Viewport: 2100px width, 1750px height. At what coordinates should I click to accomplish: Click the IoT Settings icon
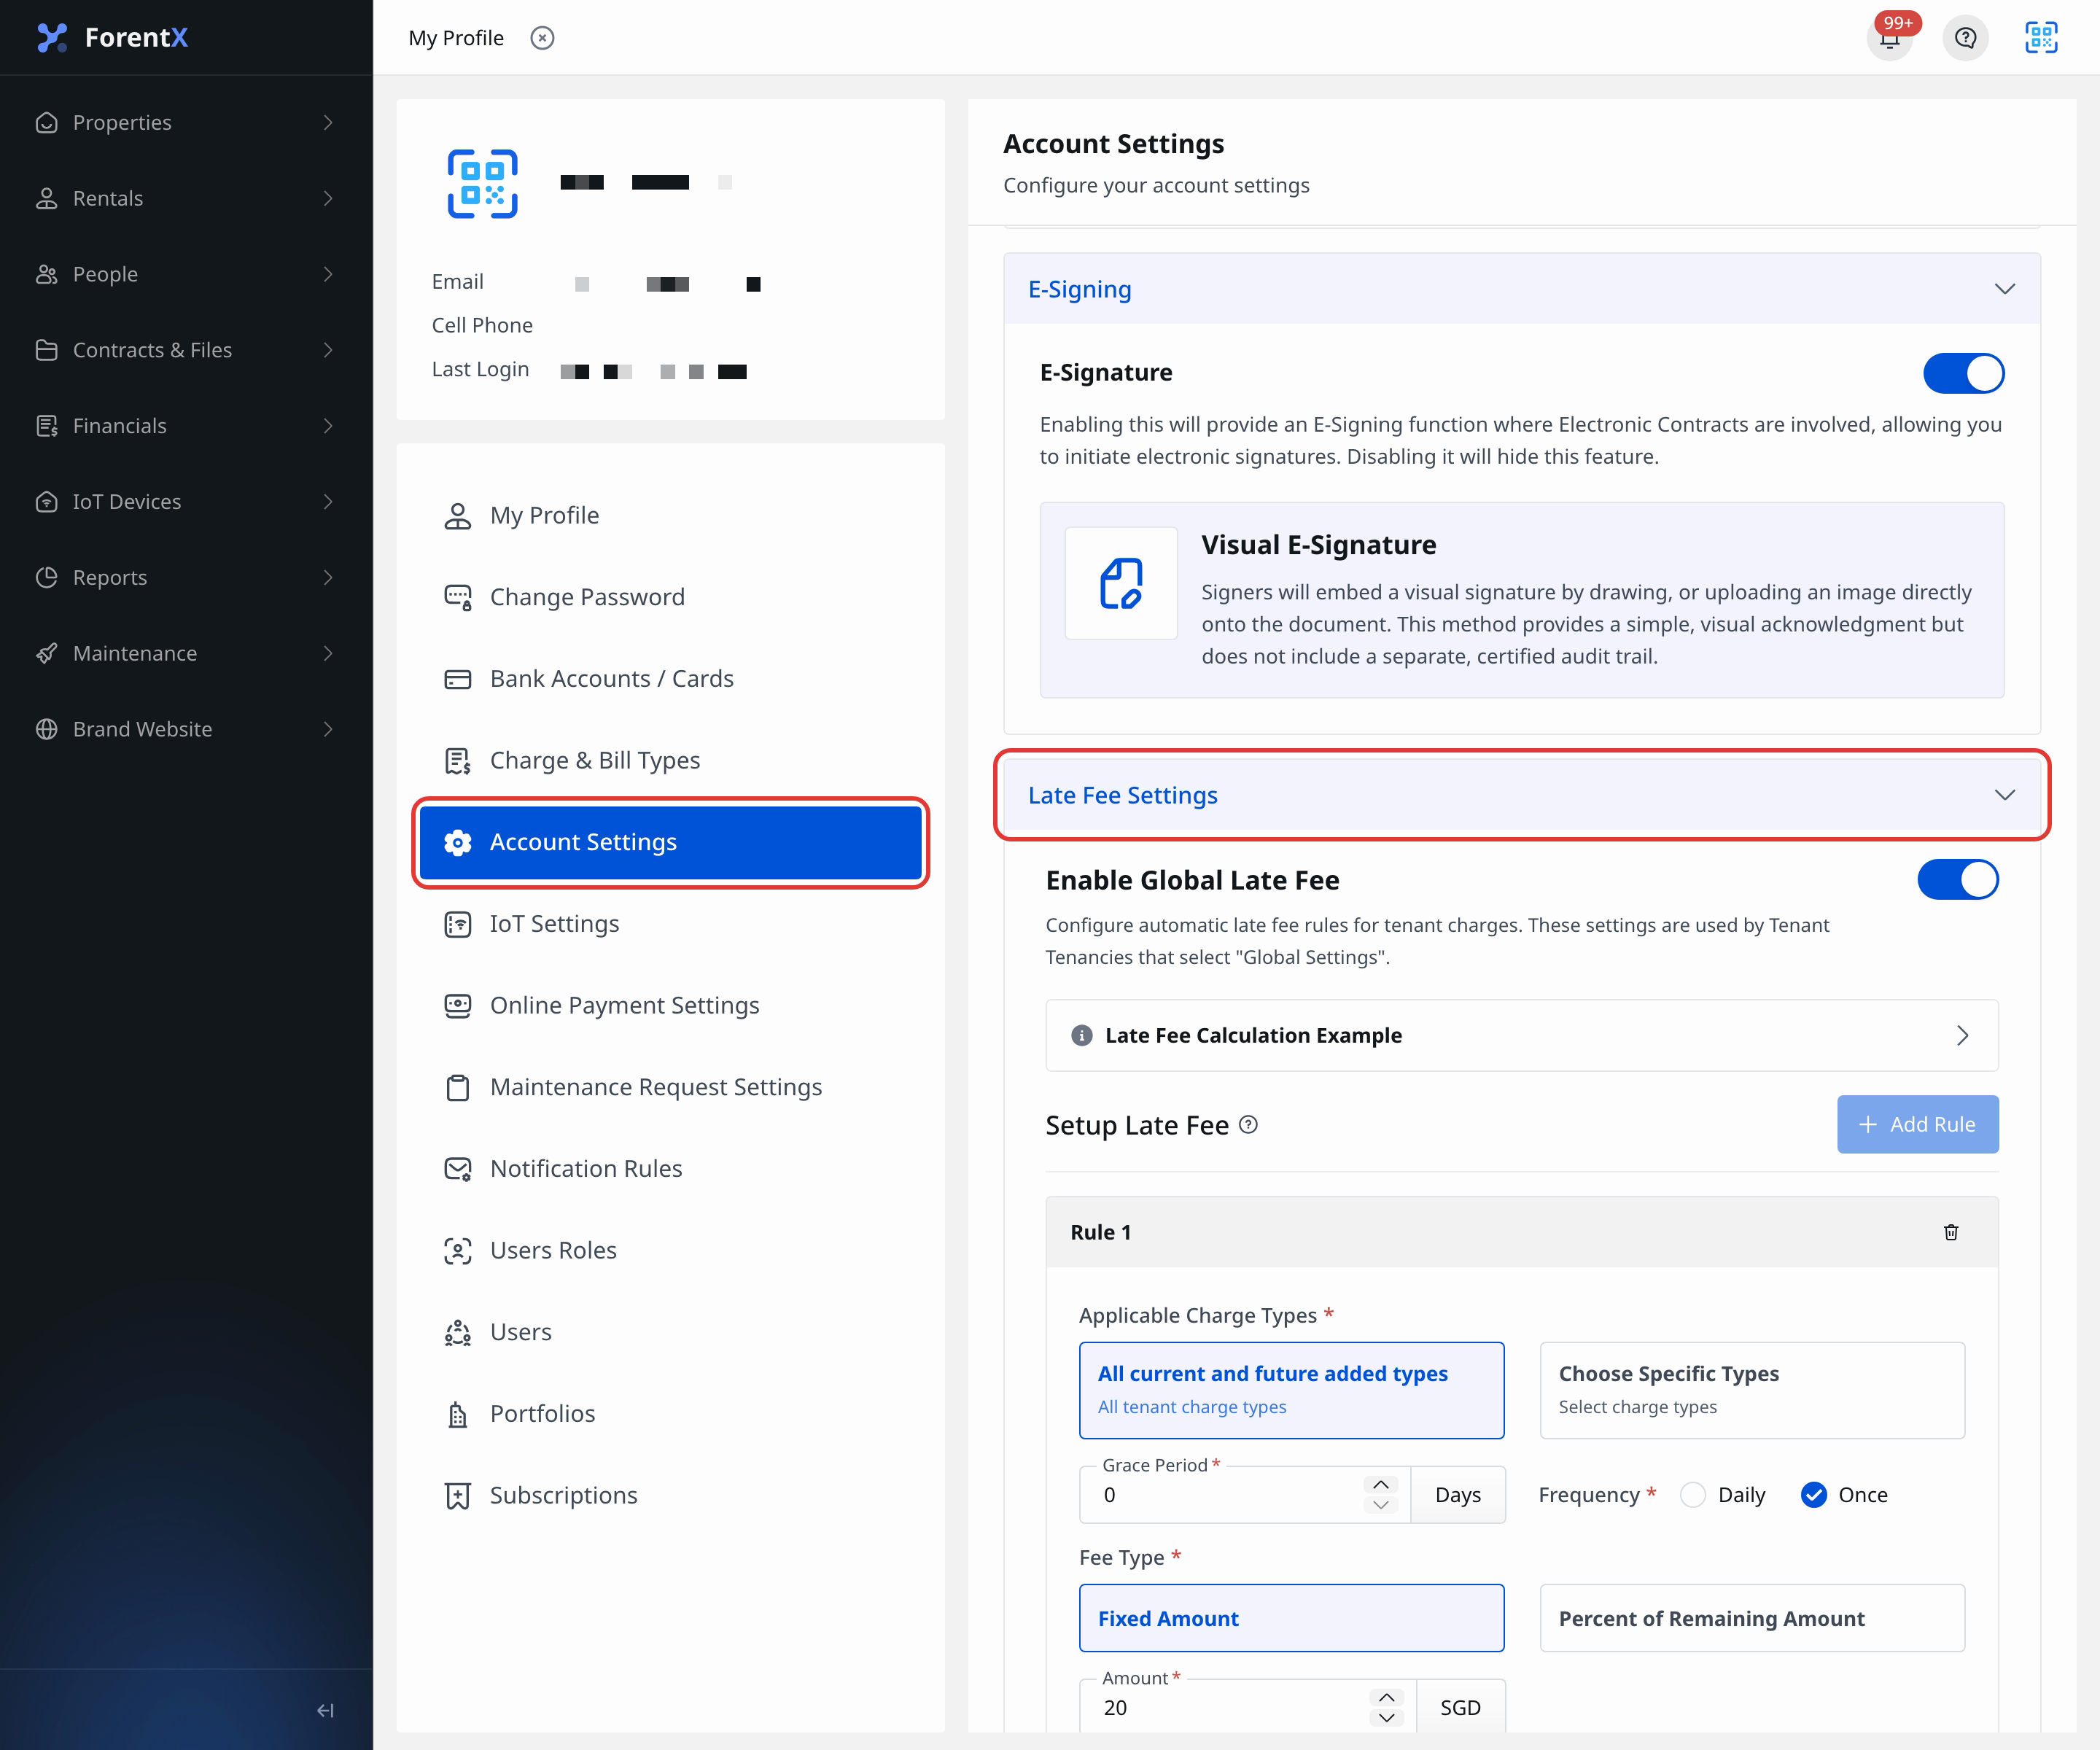pos(458,924)
